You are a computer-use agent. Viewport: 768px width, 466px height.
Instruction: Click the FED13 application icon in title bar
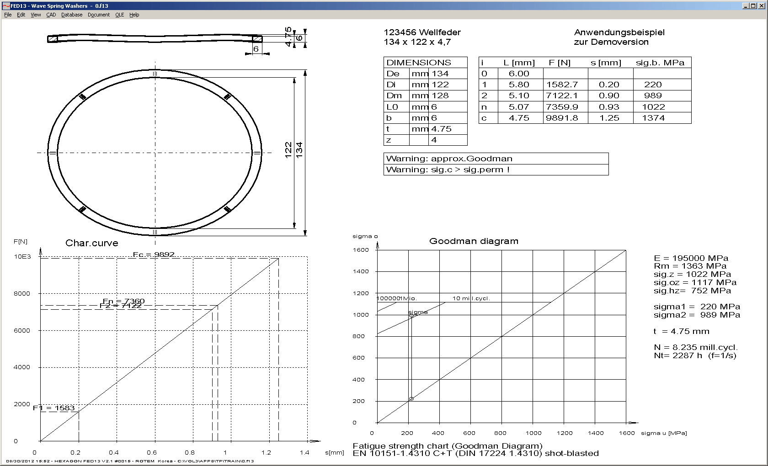tap(6, 6)
